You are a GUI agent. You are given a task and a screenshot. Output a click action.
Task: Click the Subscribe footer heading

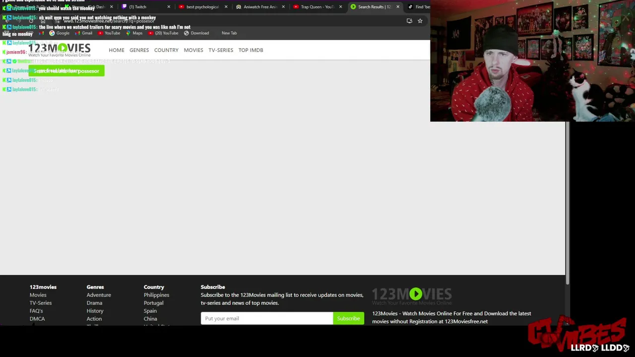tap(213, 287)
